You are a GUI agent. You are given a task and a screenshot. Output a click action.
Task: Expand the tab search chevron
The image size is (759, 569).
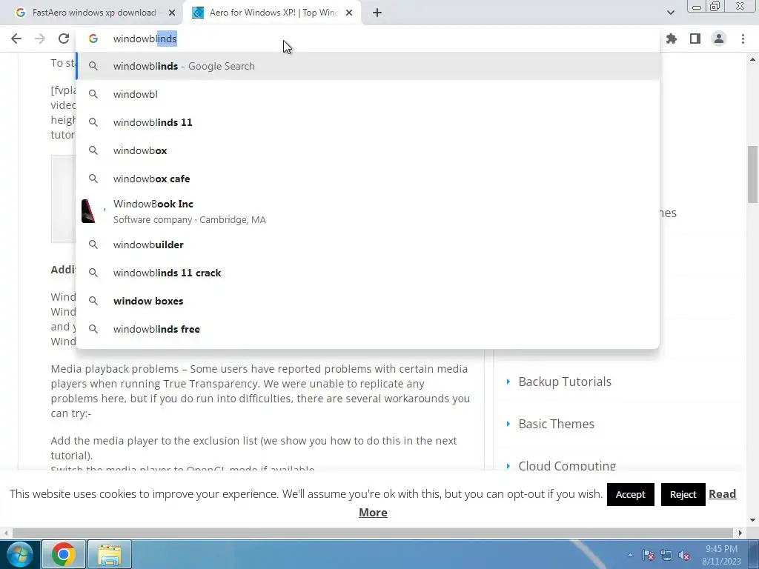(x=670, y=13)
